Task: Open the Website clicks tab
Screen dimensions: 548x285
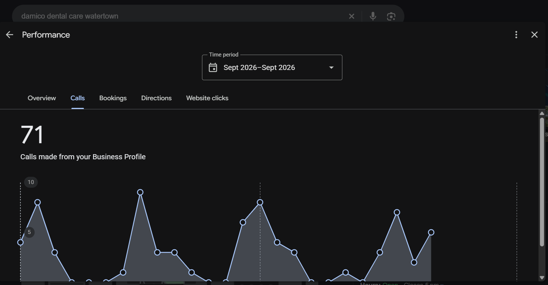Action: 207,98
